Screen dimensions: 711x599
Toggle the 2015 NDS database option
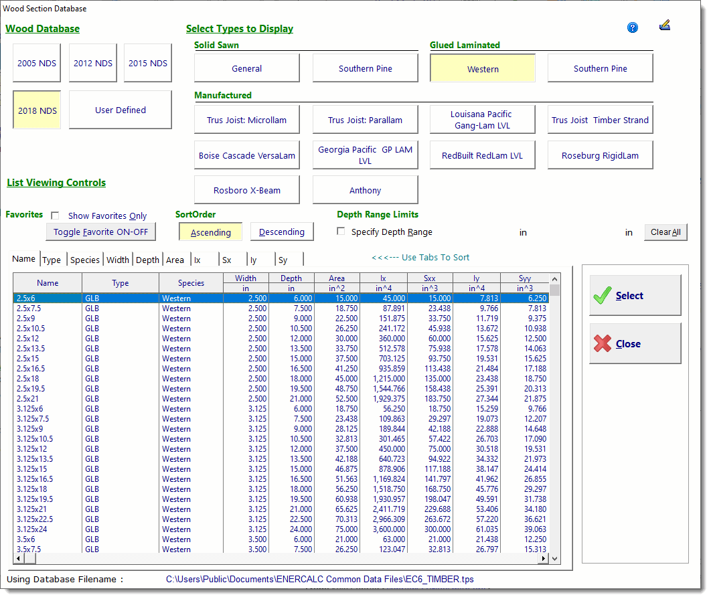coord(148,63)
